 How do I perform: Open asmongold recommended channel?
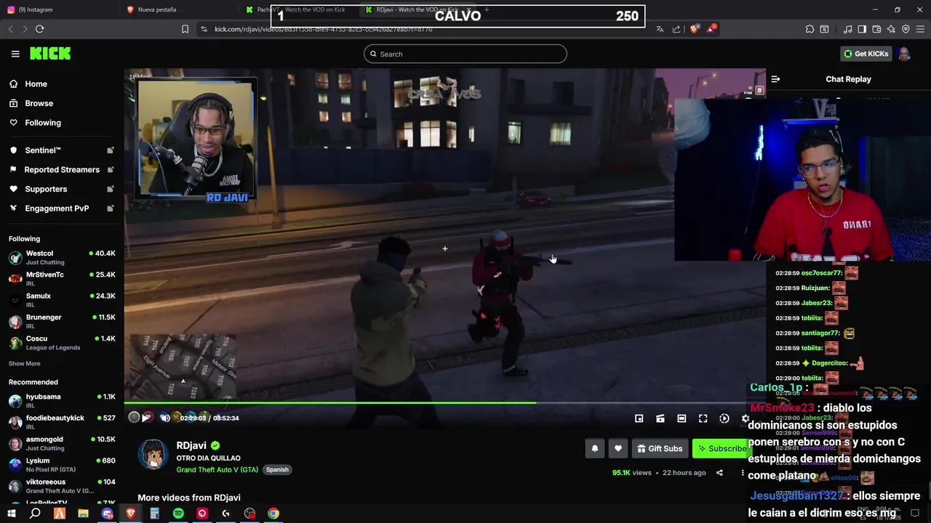62,443
